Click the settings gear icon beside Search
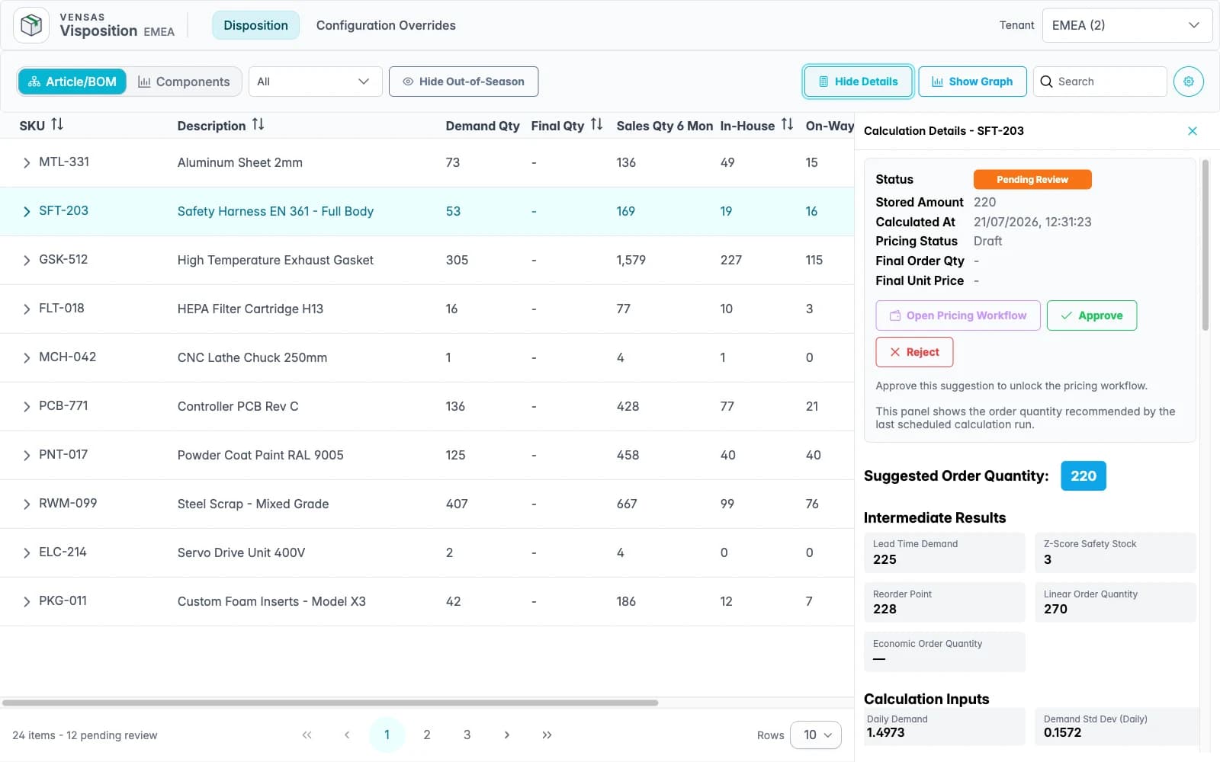 1188,82
